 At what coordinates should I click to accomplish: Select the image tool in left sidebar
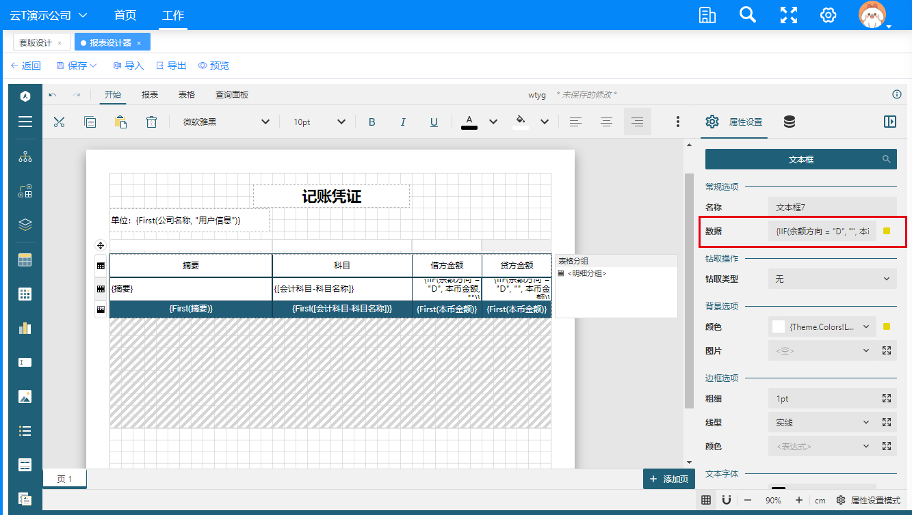click(x=25, y=396)
